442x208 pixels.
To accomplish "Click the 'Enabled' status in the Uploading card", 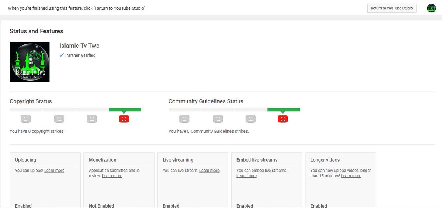I will pyautogui.click(x=23, y=206).
